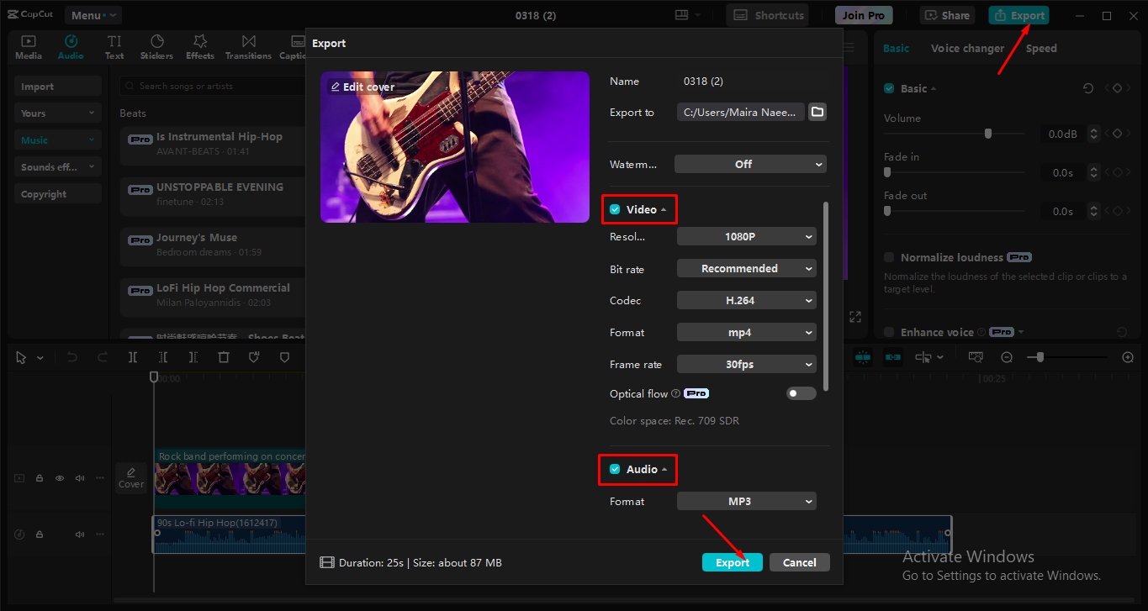1148x611 pixels.
Task: Open the Resolution dropdown showing 1080P
Action: pyautogui.click(x=746, y=236)
